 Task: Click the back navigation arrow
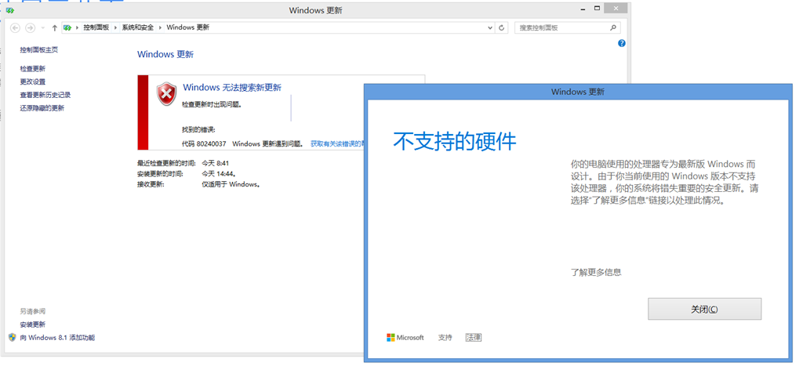pyautogui.click(x=16, y=27)
